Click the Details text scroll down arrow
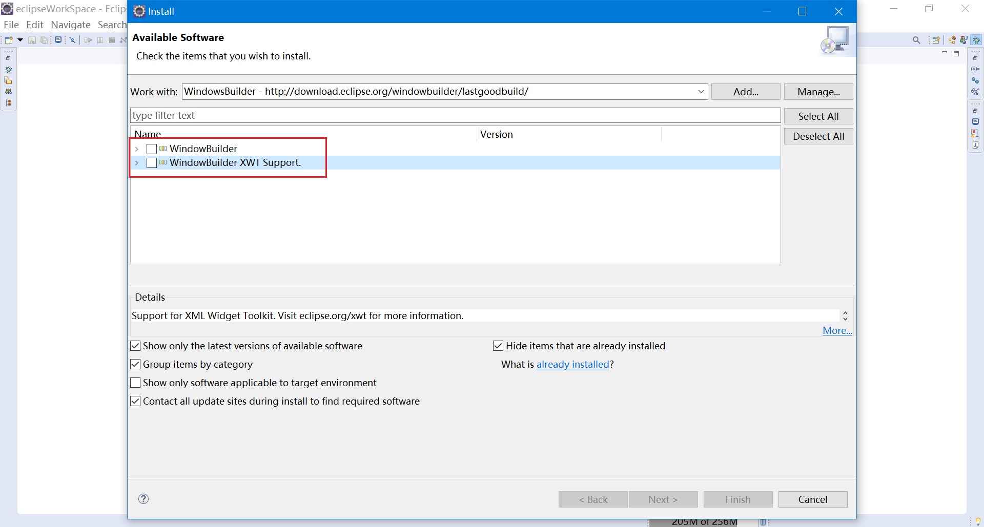 pos(845,319)
